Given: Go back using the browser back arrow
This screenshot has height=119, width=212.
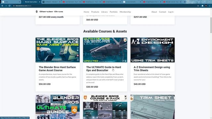Looking at the screenshot, I should 2,6.
